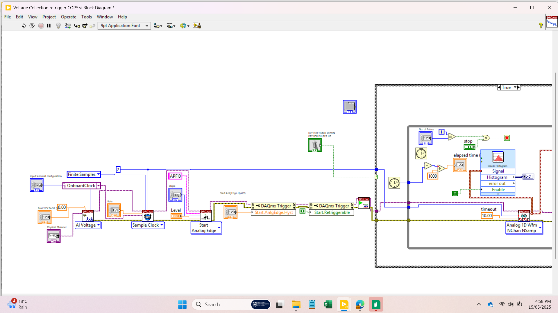Open the OnboardClock source dropdown
Screen dimensions: 558x313
[x=99, y=186]
